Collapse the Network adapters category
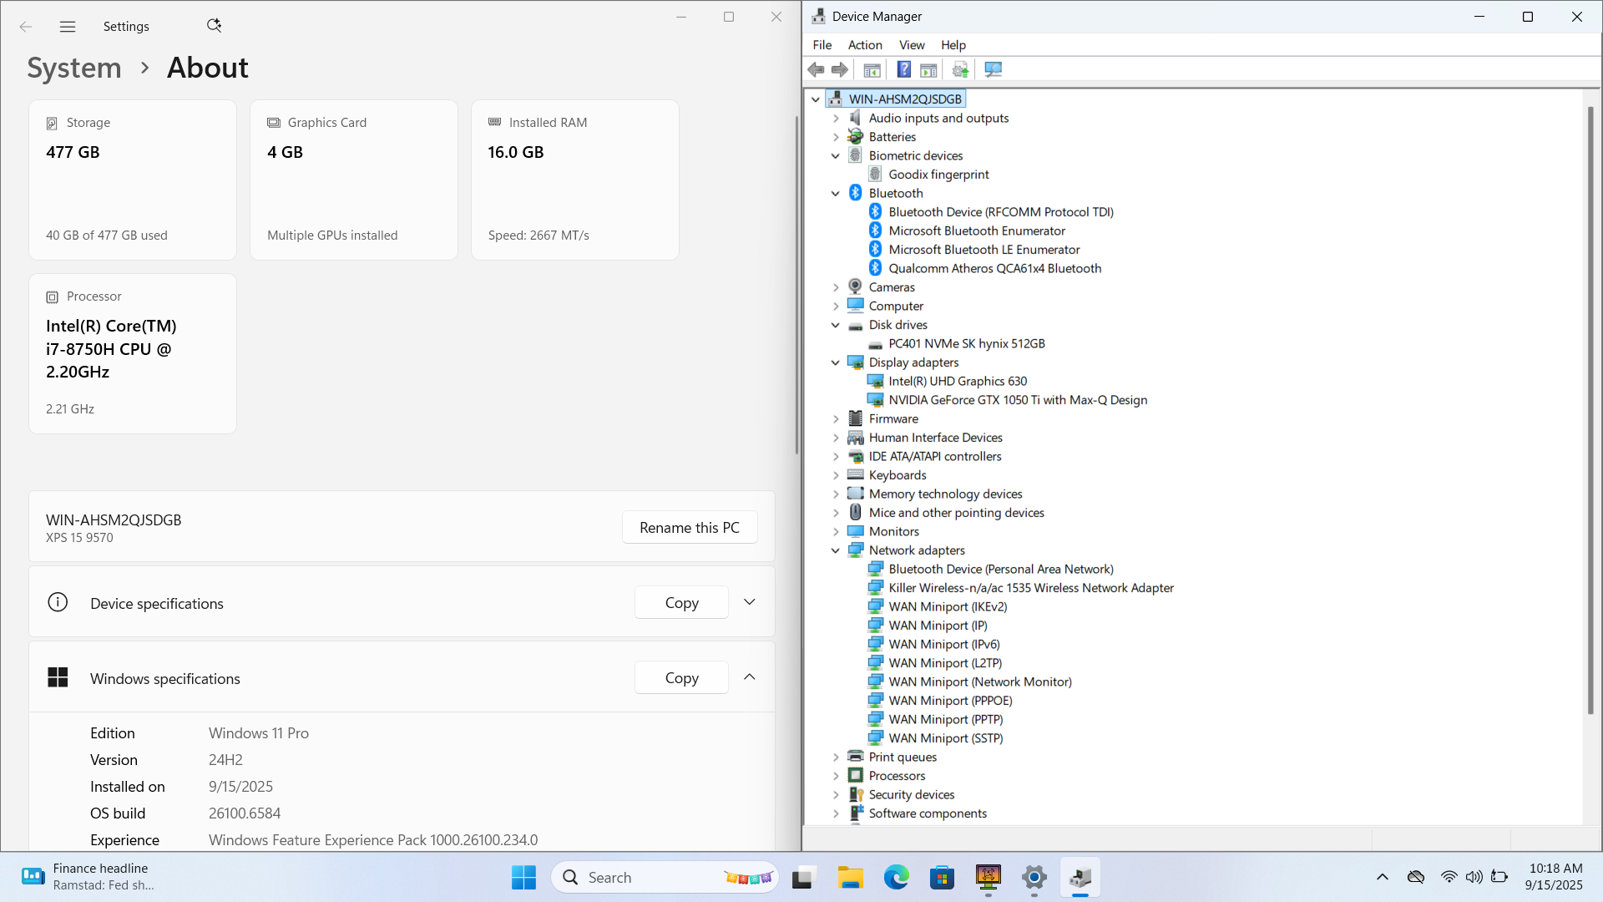This screenshot has height=902, width=1603. [835, 550]
